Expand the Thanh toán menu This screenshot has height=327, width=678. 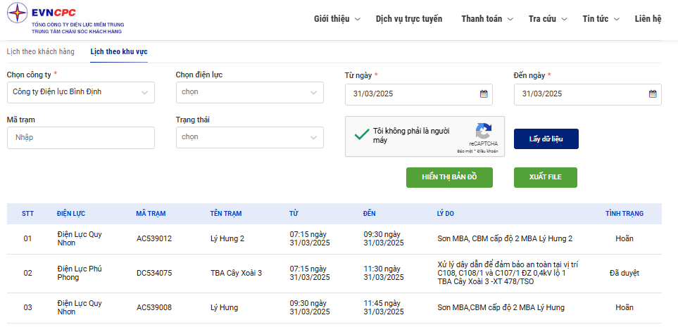pyautogui.click(x=486, y=19)
